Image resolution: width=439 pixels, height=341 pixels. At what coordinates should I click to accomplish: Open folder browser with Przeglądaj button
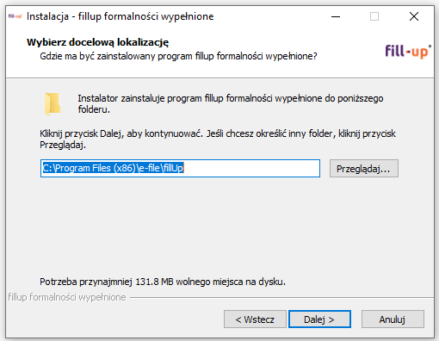[363, 169]
